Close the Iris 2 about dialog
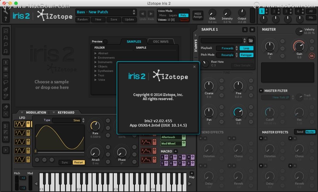This screenshot has height=192, width=318. (x=194, y=67)
